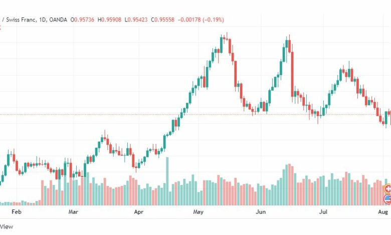
Task: Click the low price value 0.95423
Action: 138,19
